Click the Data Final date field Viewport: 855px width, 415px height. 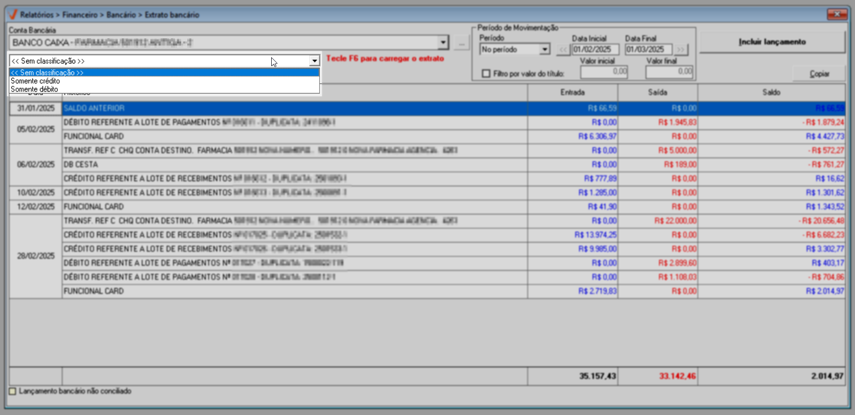[648, 50]
